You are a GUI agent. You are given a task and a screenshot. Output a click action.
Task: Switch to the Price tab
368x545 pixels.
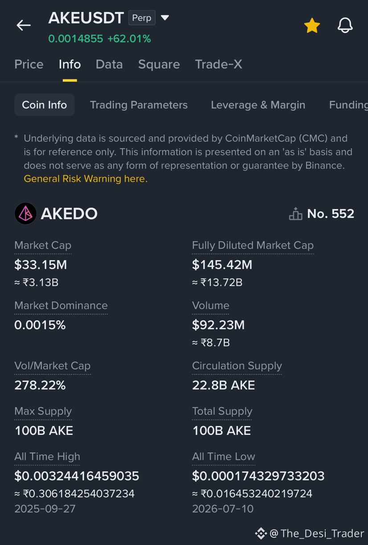point(29,64)
